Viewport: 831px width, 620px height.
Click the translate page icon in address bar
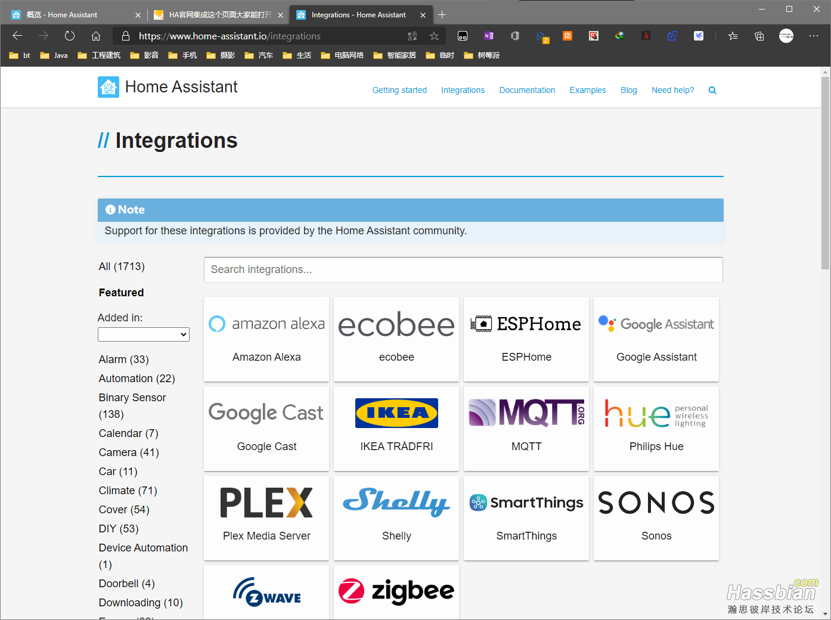tap(412, 36)
